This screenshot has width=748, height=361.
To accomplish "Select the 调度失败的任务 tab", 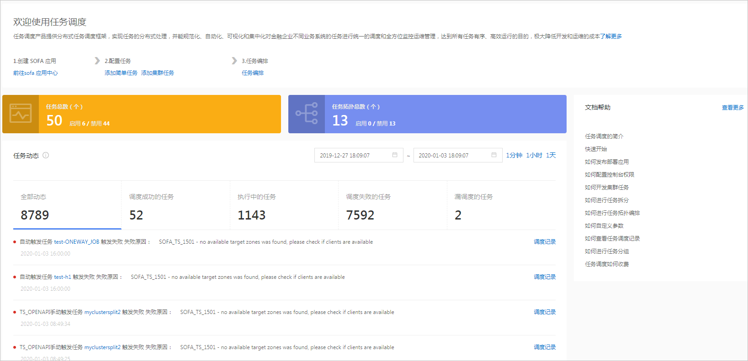I will [x=393, y=205].
